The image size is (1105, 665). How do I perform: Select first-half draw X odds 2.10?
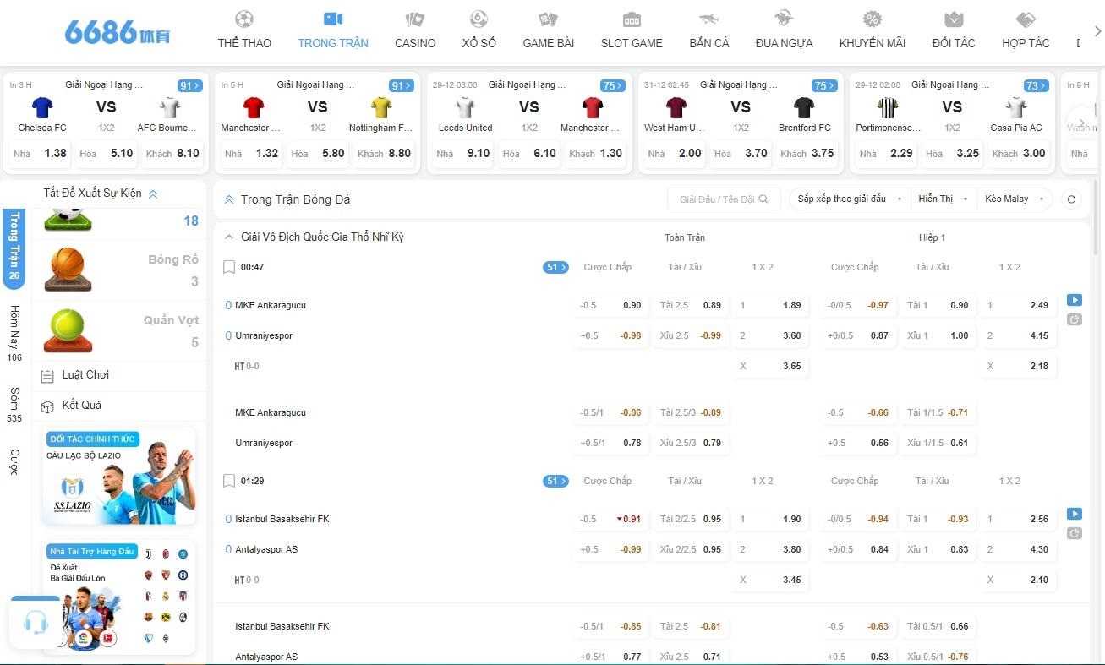point(1018,580)
